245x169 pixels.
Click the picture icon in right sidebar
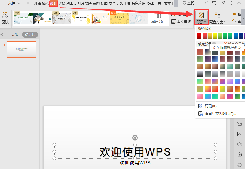click(x=239, y=134)
